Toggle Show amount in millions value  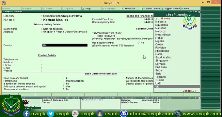(x=67, y=89)
